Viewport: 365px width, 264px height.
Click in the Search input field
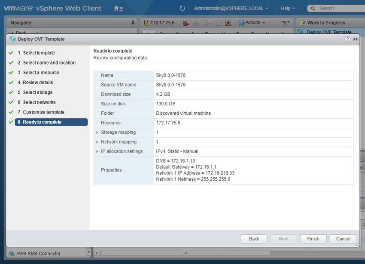pyautogui.click(x=339, y=8)
